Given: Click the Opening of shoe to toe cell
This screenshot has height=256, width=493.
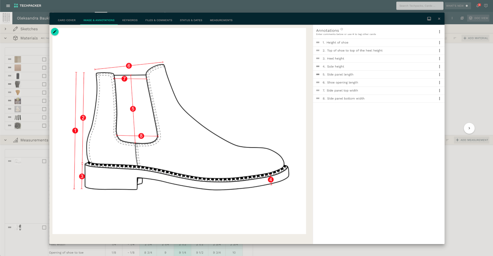Looking at the screenshot, I should point(77,252).
